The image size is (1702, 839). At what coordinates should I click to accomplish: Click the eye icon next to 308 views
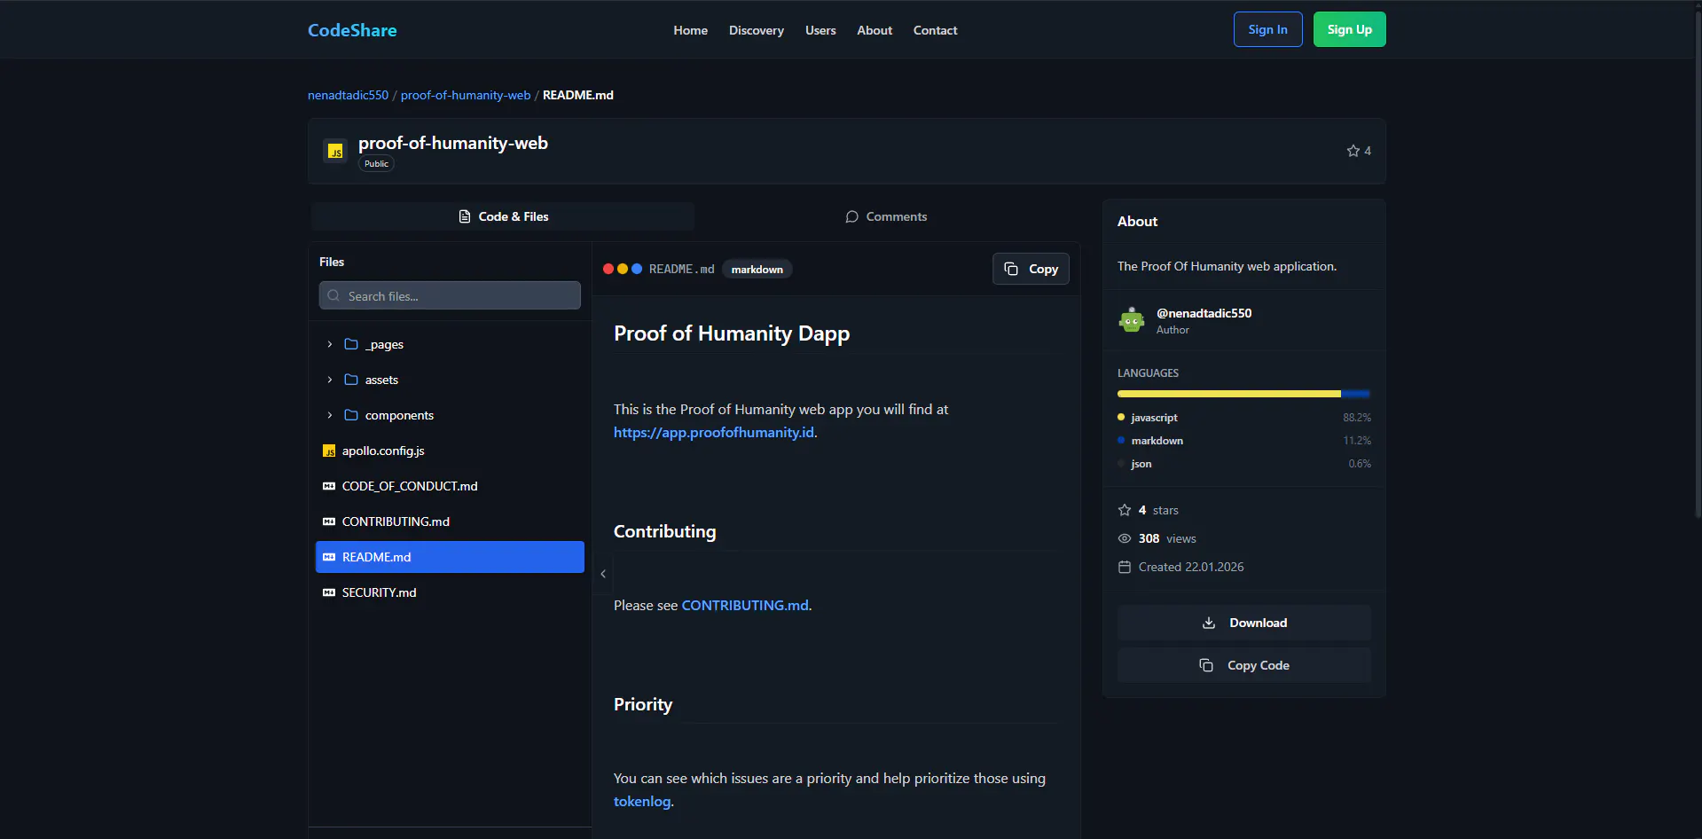coord(1125,538)
